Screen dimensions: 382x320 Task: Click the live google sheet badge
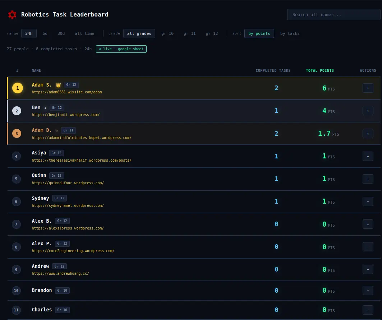(121, 49)
